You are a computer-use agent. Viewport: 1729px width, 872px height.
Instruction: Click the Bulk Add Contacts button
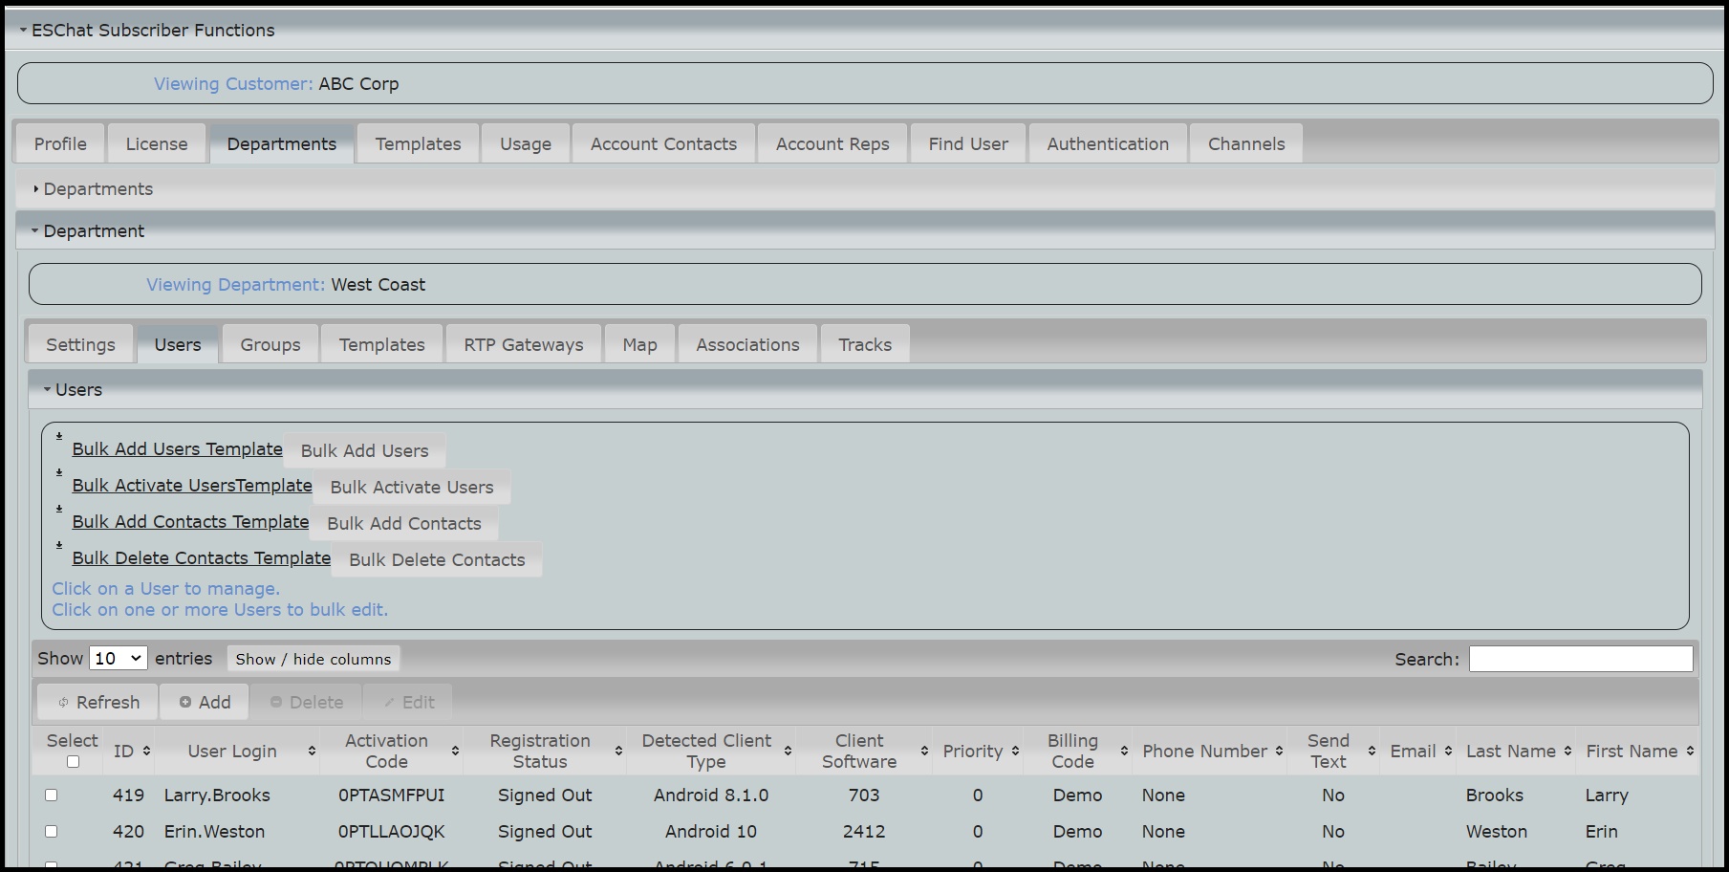click(x=404, y=523)
